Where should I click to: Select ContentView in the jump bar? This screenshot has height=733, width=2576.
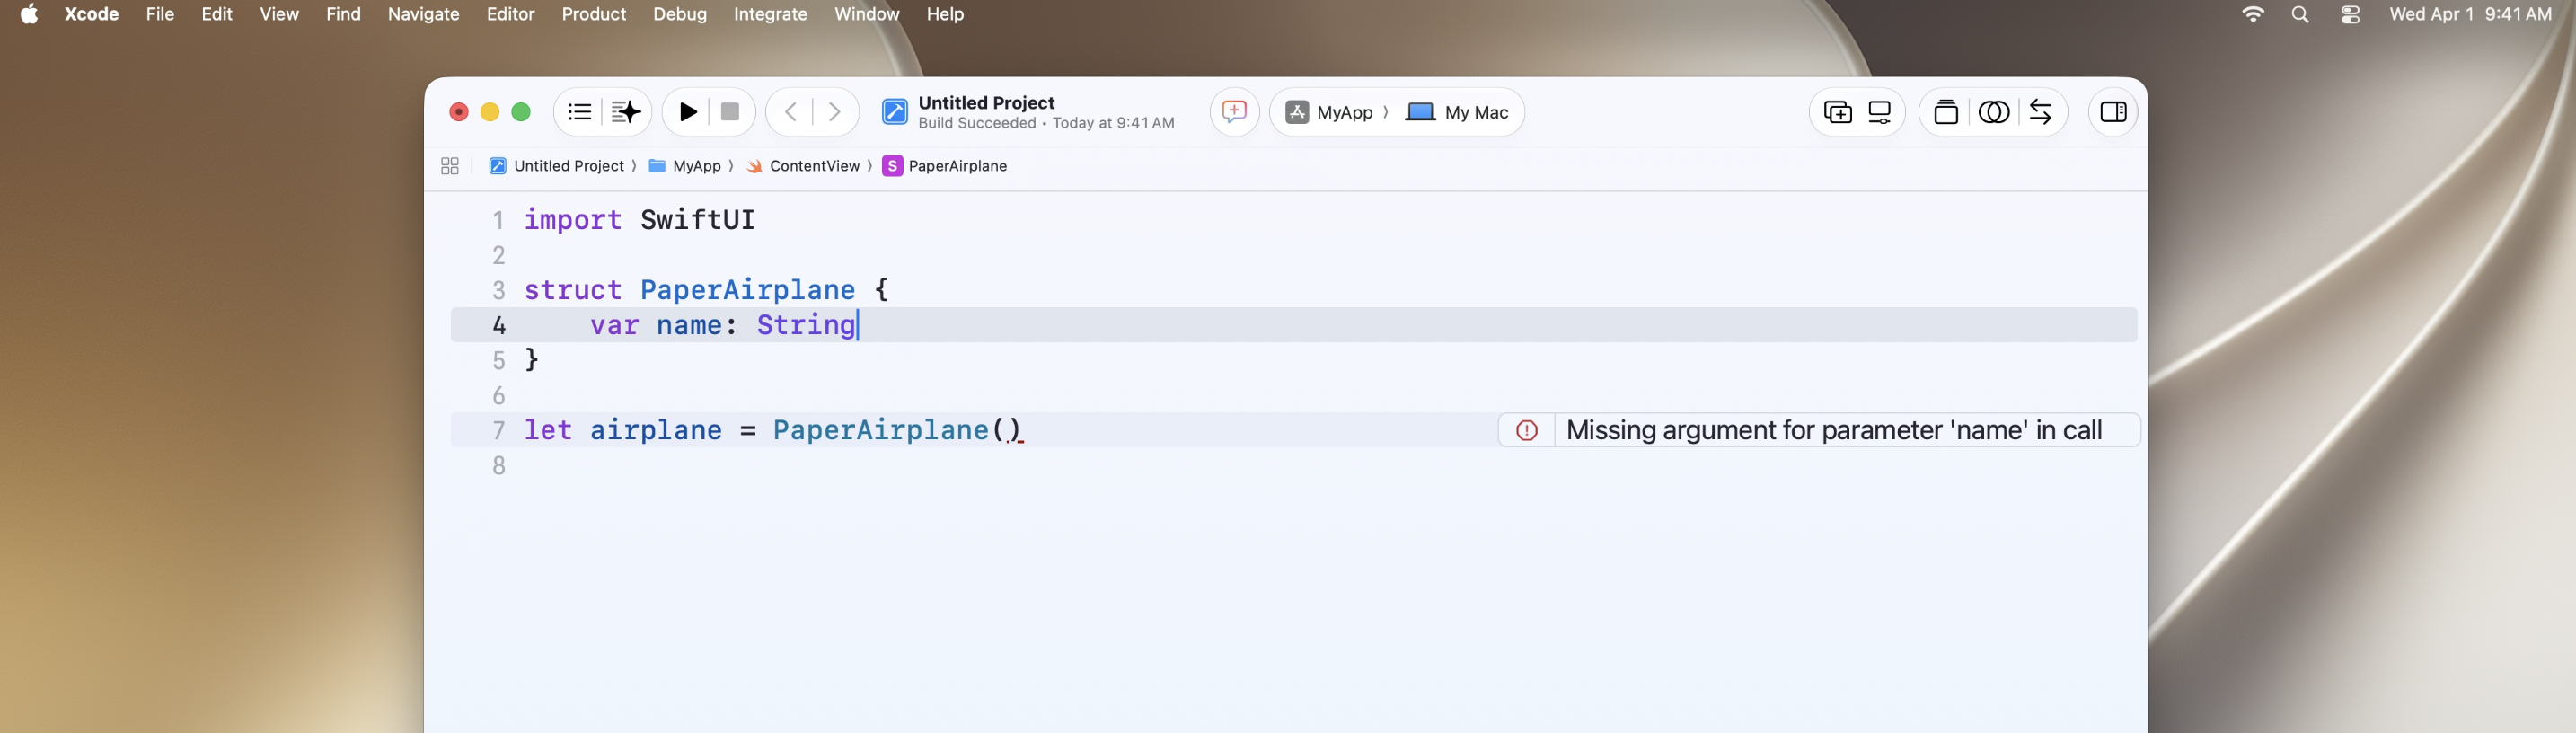803,166
